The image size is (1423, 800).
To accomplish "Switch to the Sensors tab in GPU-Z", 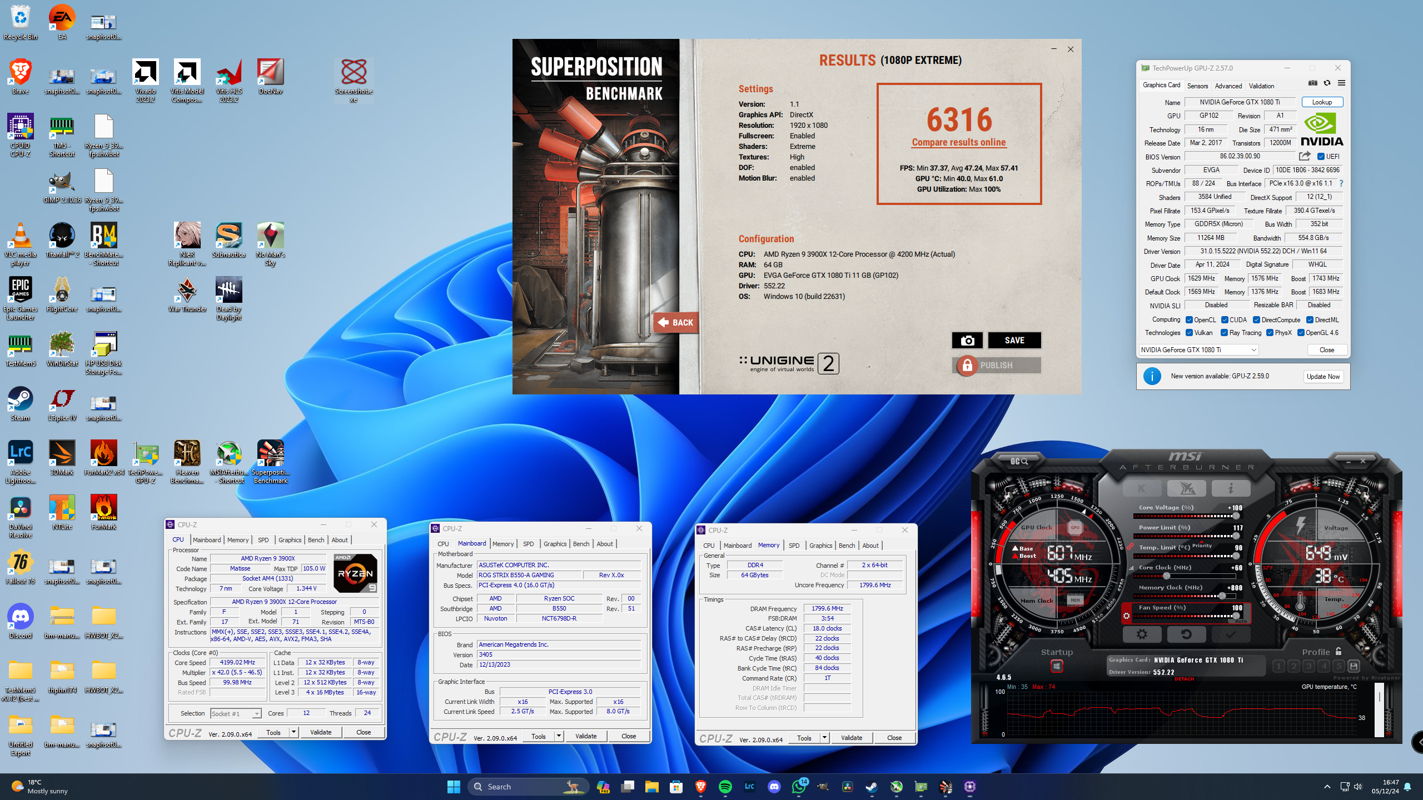I will 1197,86.
